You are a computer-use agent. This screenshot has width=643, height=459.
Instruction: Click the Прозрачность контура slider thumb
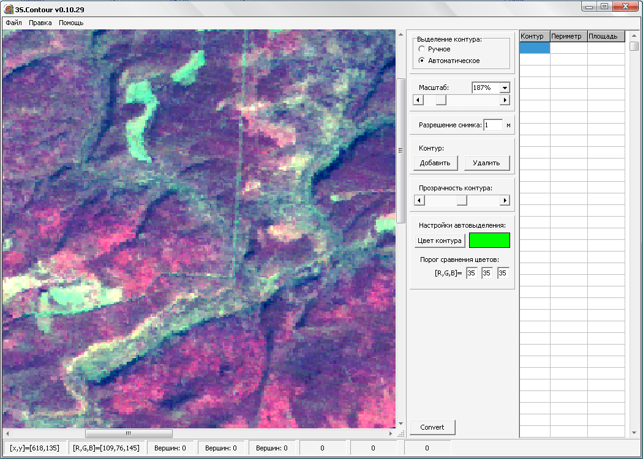pyautogui.click(x=462, y=200)
